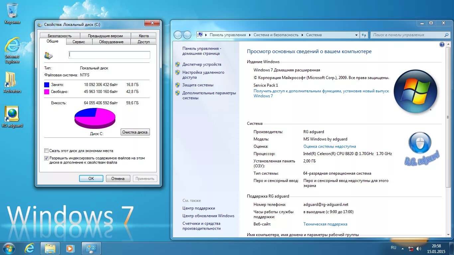Click the disk label input field
This screenshot has width=454, height=255.
click(x=109, y=55)
